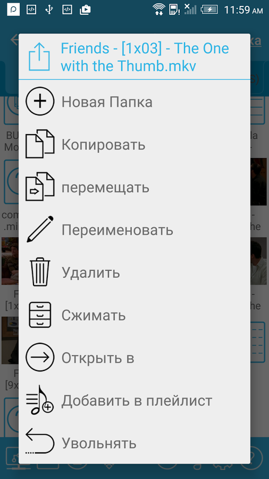Image resolution: width=269 pixels, height=479 pixels.
Task: Tap the plus circle New Folder icon
Action: [x=40, y=102]
